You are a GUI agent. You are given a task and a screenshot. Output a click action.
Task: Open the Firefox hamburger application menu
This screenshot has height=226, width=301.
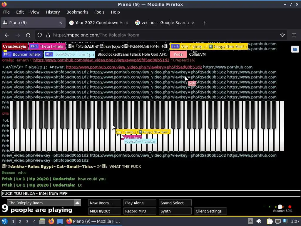point(294,35)
